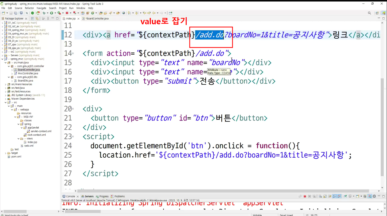The width and height of the screenshot is (387, 216).
Task: Open dropdown arrow beside the Run button
Action: pos(55,13)
